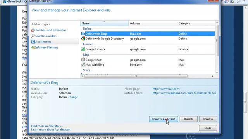Click the Search Providers magnifier icon
Image resolution: width=248 pixels, height=139 pixels.
click(x=33, y=36)
